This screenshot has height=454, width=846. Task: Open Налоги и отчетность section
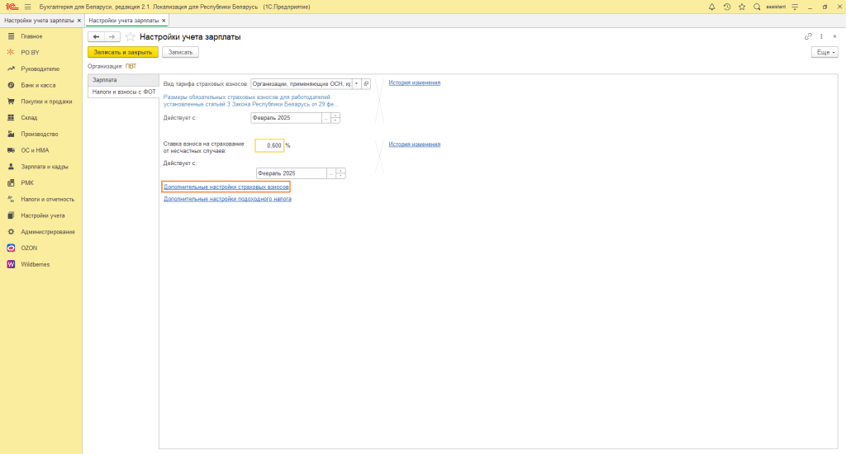coord(41,199)
